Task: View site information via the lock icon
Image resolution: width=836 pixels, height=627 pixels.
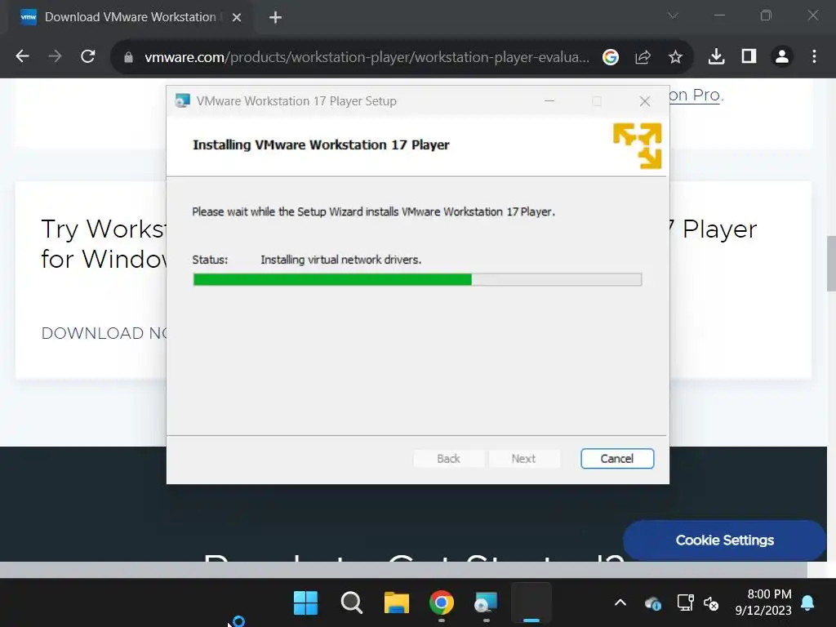Action: point(128,57)
